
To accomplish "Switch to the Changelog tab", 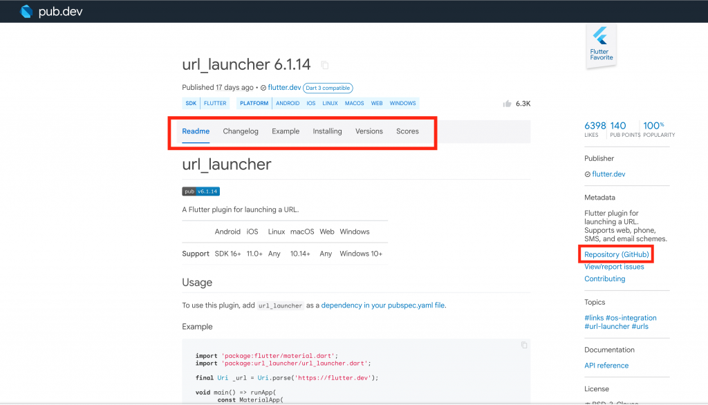I will (x=241, y=131).
